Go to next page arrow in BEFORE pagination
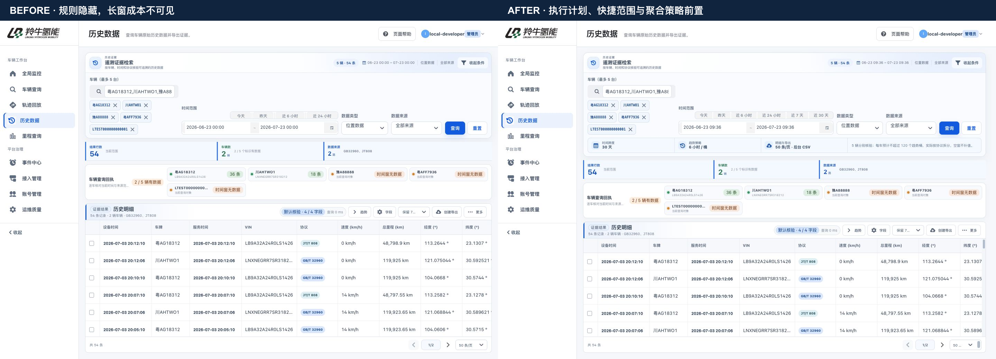Image resolution: width=996 pixels, height=359 pixels. coord(448,345)
